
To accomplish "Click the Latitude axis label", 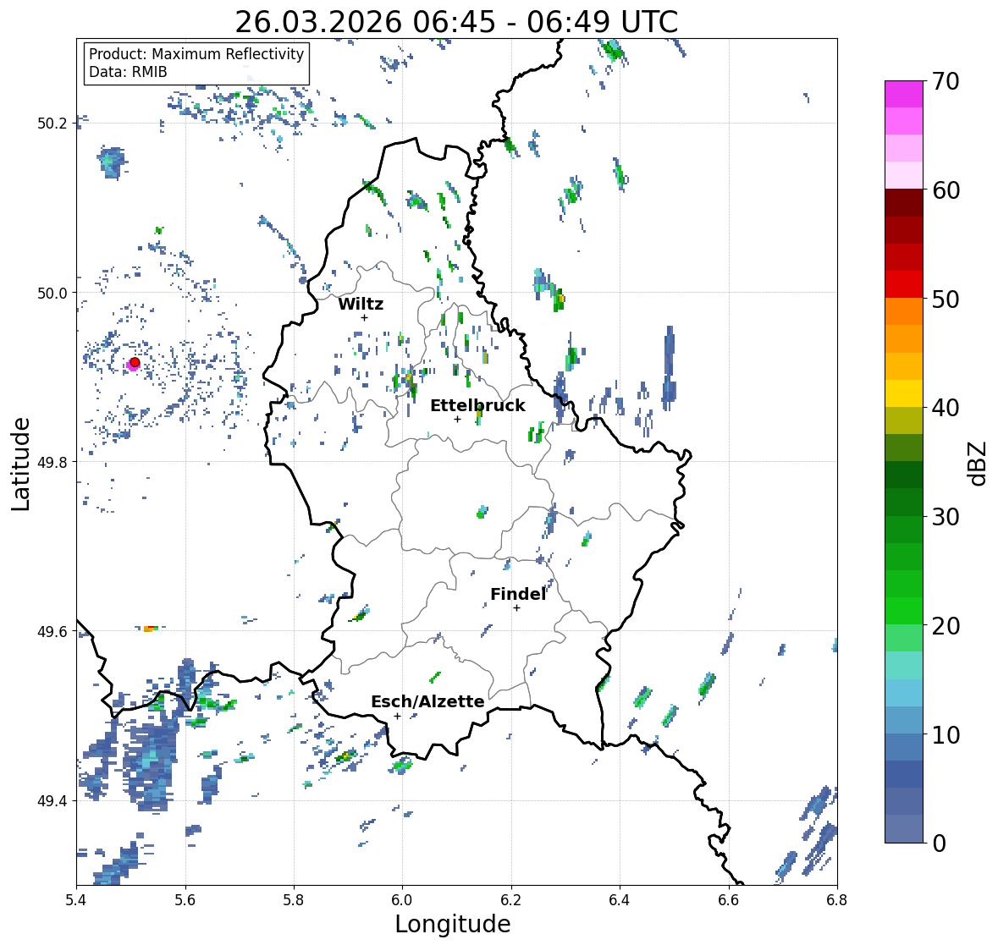I will pos(21,464).
